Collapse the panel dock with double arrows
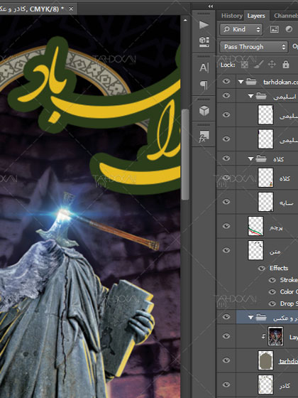Screen dimensions: 298x398 (x=211, y=6)
